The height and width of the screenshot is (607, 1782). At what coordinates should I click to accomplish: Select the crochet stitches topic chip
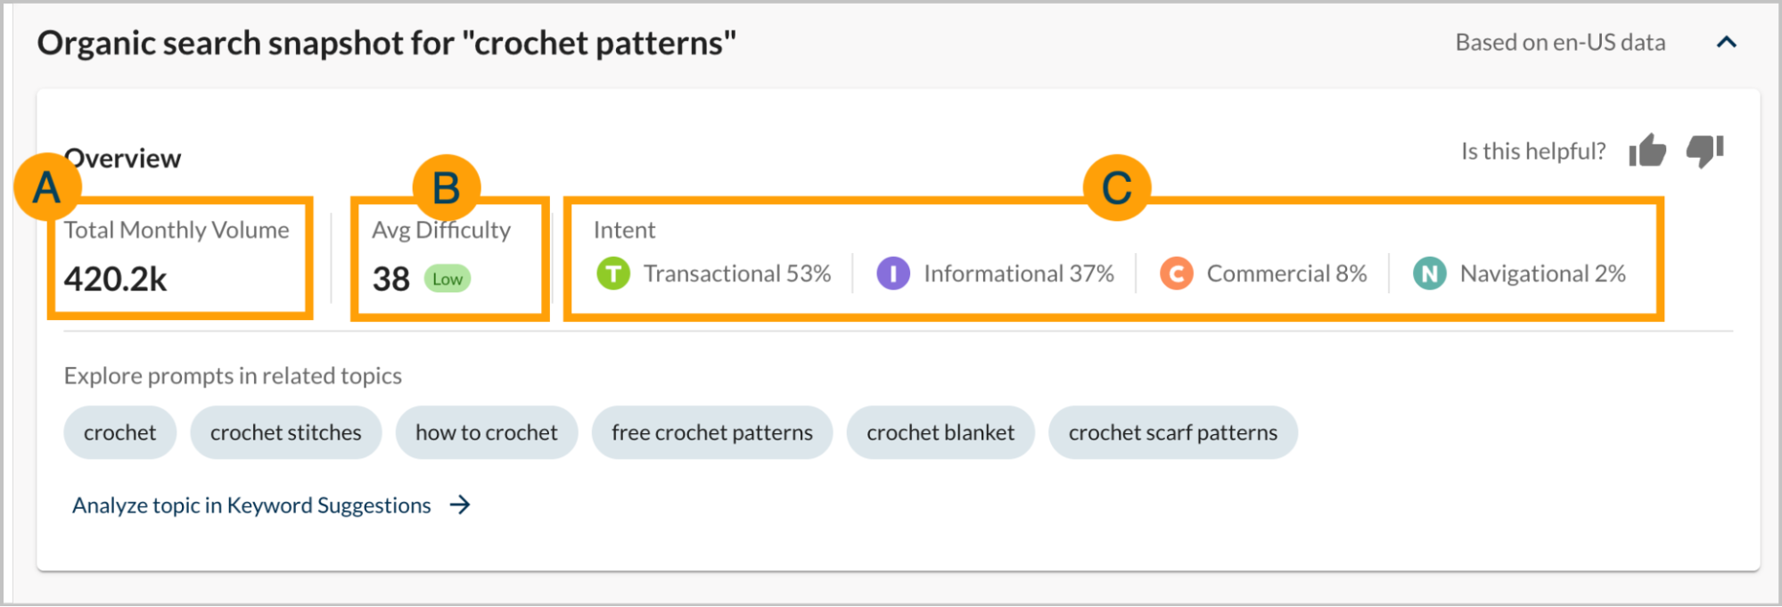click(286, 432)
